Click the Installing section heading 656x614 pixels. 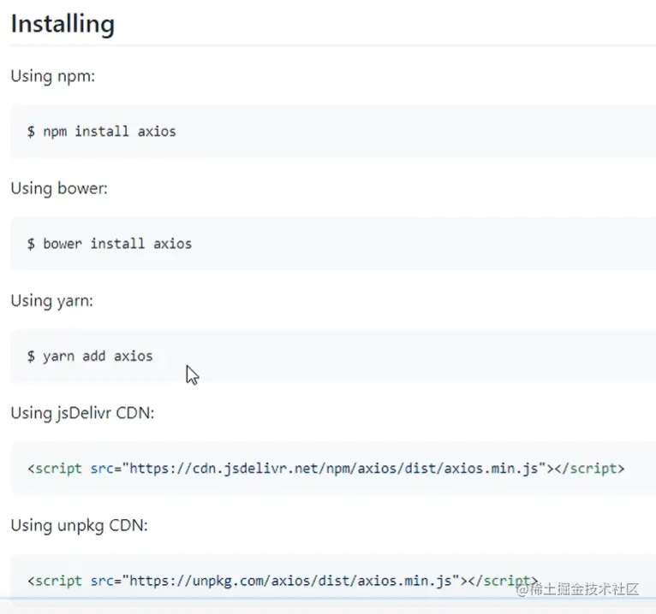(63, 24)
